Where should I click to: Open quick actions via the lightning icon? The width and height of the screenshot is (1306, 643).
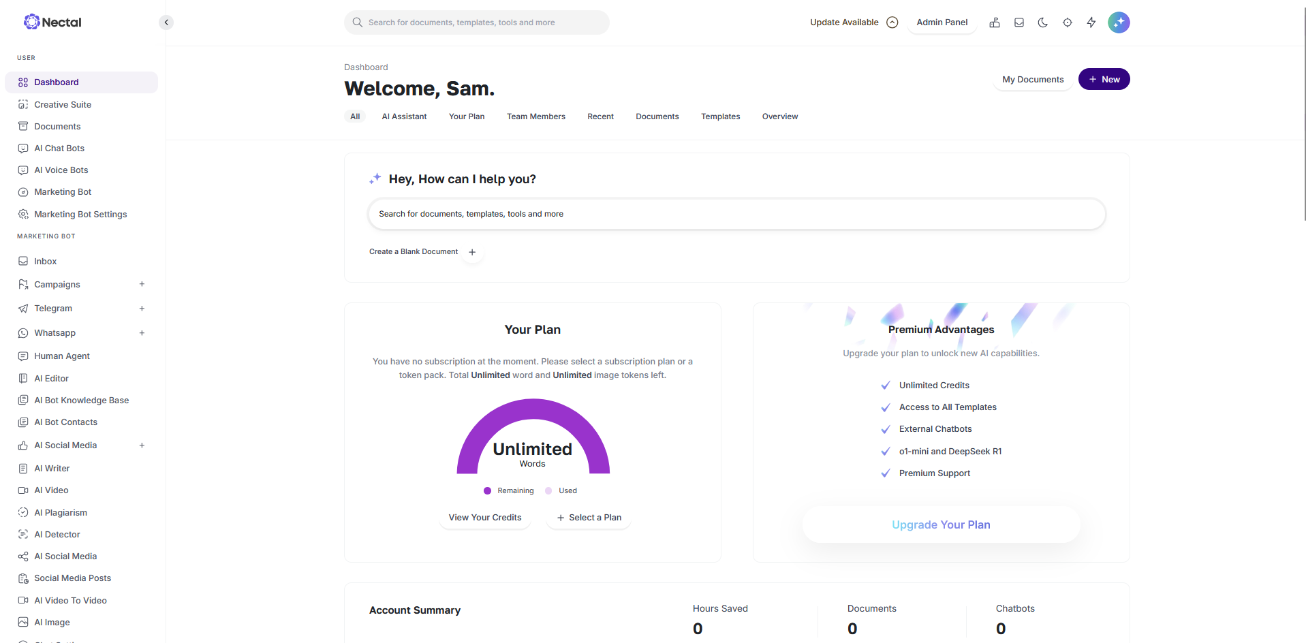[1091, 22]
